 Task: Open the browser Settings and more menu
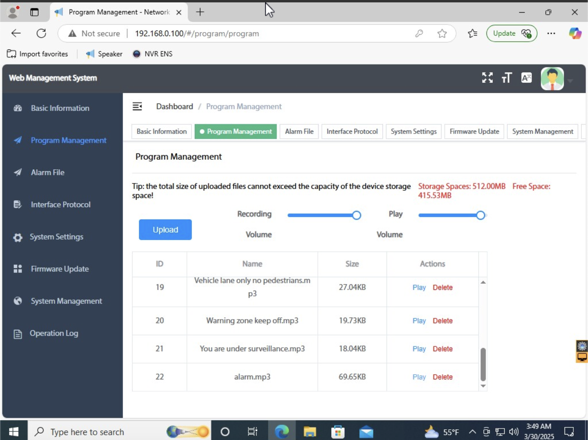[x=551, y=33]
